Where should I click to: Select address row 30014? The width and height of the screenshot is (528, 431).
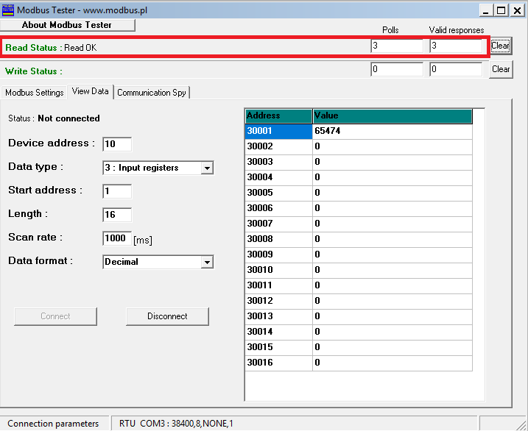pos(279,332)
